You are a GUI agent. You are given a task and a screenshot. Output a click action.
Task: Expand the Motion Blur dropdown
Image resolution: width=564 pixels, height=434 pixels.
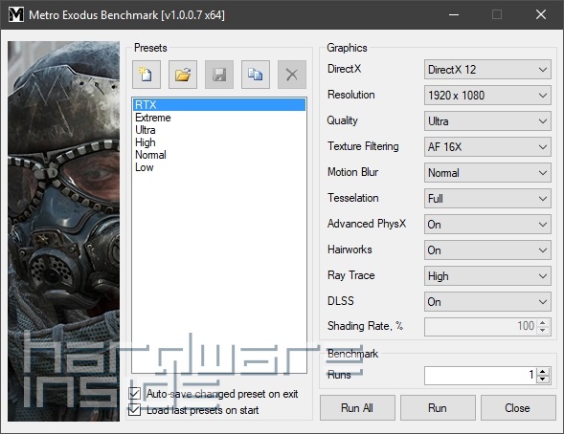(x=487, y=173)
